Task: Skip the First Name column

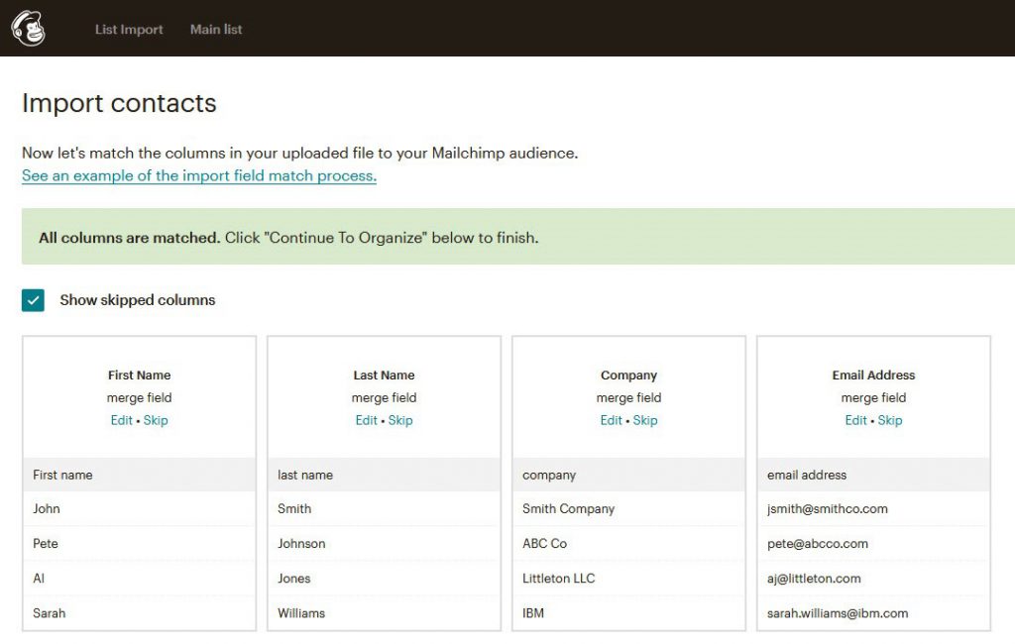Action: point(156,420)
